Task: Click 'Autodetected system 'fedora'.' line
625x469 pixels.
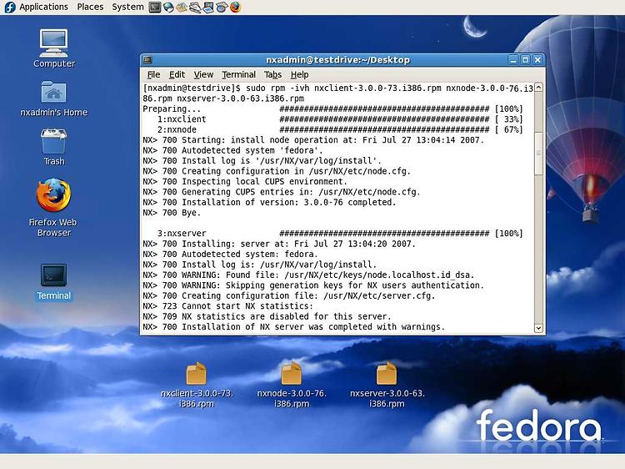Action: pos(232,150)
